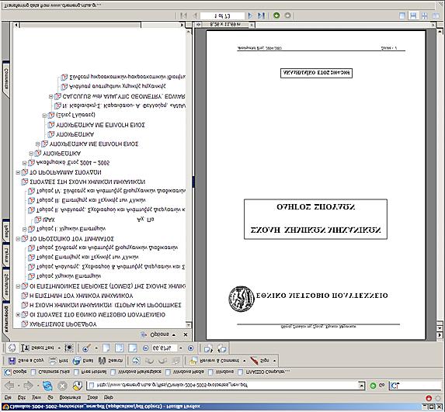Click the green previous view button
The width and height of the screenshot is (445, 412).
pos(276,16)
